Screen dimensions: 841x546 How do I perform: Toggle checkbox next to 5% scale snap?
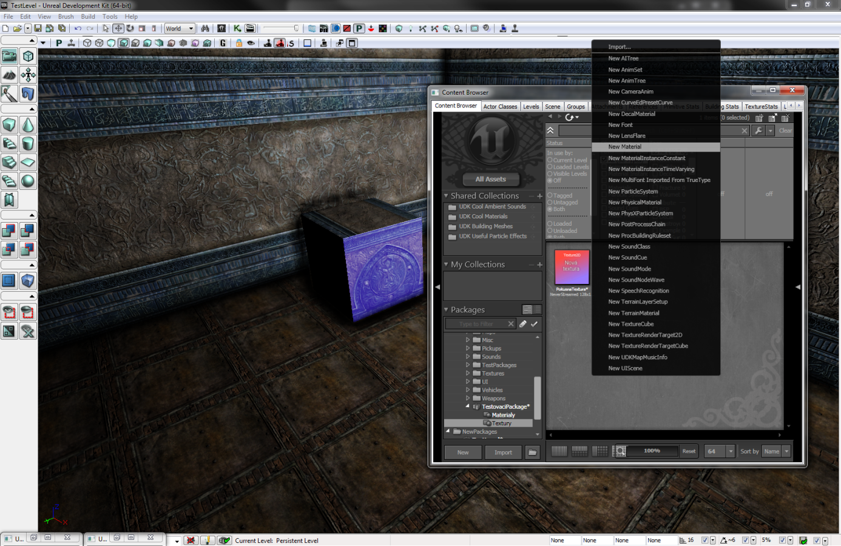pyautogui.click(x=782, y=540)
